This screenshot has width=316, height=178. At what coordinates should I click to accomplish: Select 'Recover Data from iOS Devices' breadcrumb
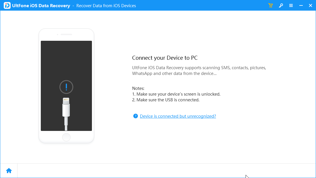click(106, 5)
